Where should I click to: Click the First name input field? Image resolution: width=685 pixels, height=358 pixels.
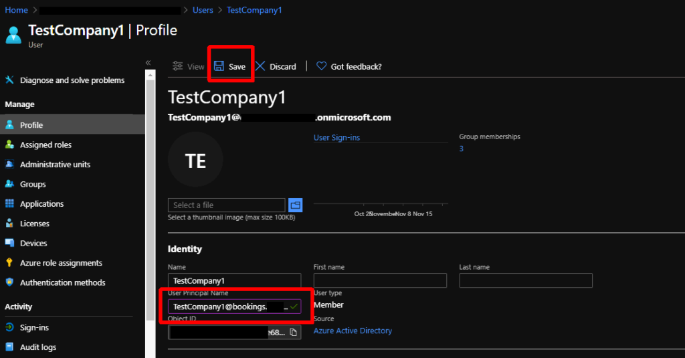[x=380, y=280]
